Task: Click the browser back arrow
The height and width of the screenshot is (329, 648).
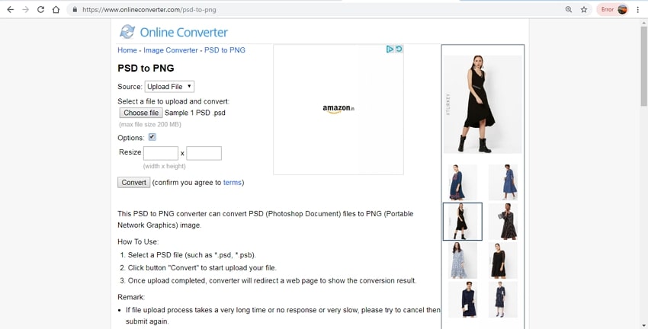Action: 11,9
